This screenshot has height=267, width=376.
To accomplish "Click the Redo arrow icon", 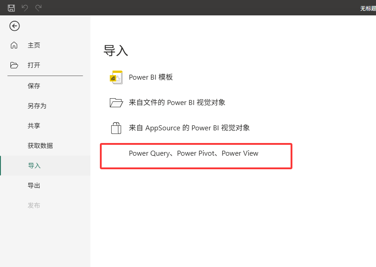I will click(38, 8).
